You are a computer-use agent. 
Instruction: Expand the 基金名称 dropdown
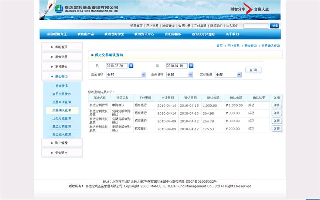pyautogui.click(x=126, y=75)
